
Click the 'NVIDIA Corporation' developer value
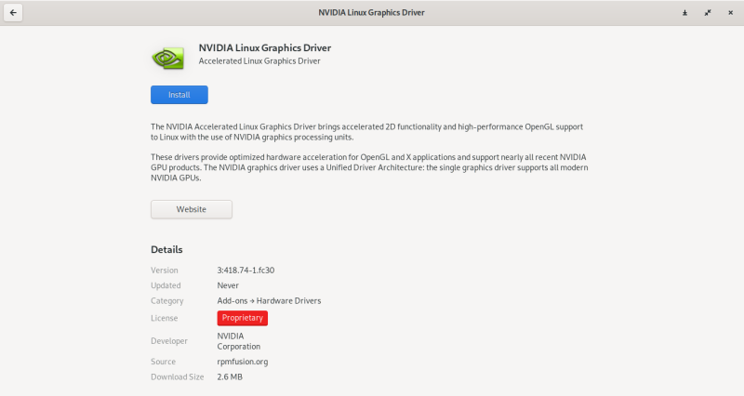pyautogui.click(x=239, y=341)
